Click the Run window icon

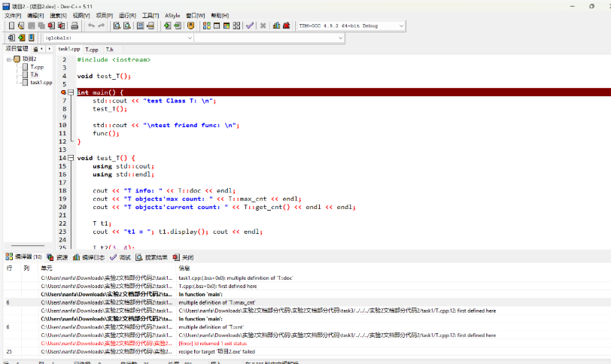click(x=217, y=26)
